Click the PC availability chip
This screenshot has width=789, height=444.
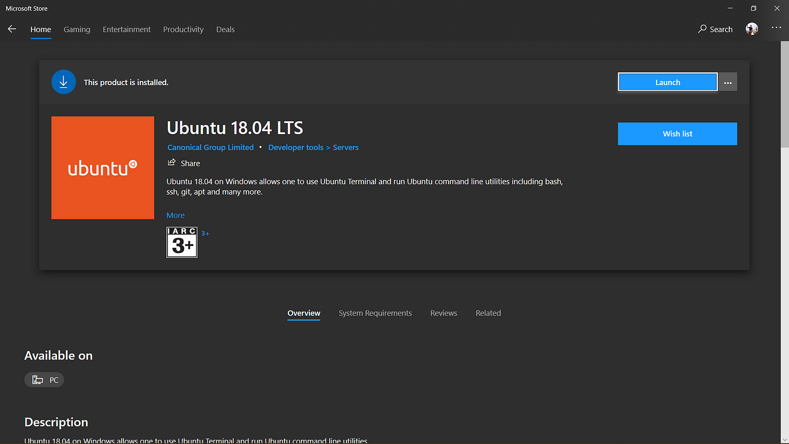point(45,380)
